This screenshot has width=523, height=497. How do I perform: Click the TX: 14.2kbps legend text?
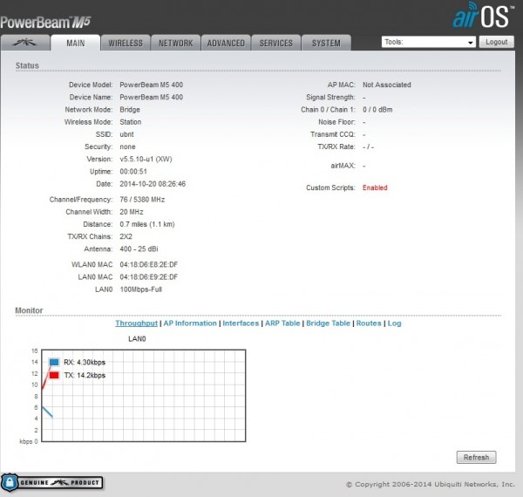[85, 375]
